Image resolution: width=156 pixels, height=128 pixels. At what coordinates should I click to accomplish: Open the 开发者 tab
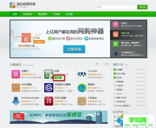(56, 14)
